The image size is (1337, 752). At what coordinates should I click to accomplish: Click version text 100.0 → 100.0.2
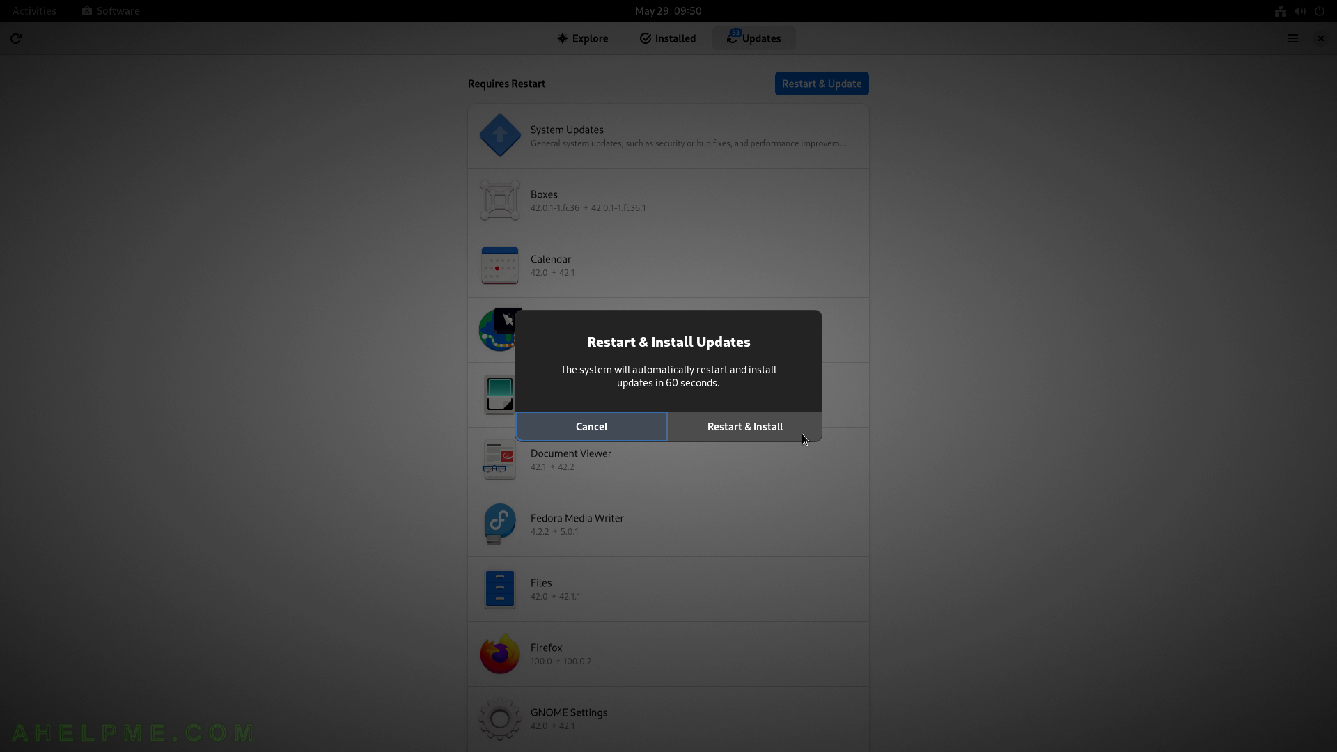point(561,661)
